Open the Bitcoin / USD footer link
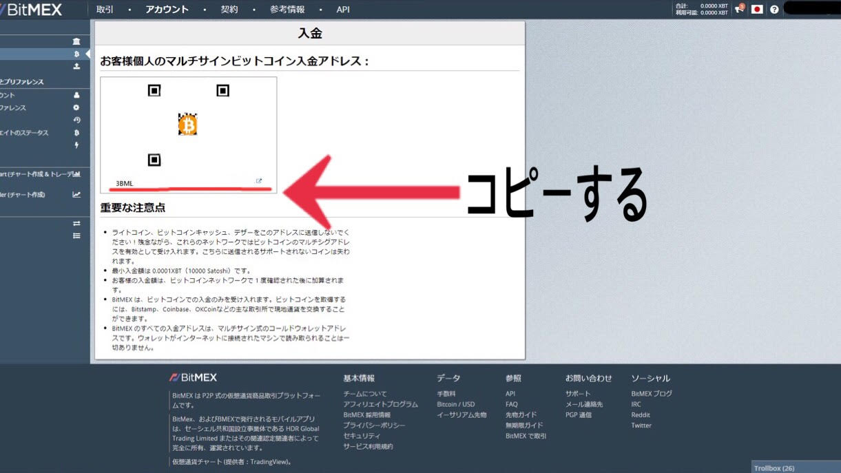841x473 pixels. click(x=455, y=404)
